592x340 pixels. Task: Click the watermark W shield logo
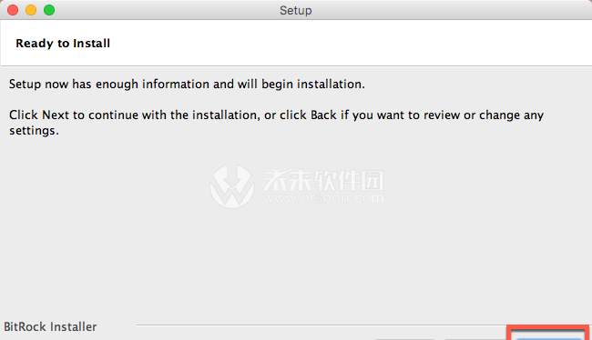[232, 186]
